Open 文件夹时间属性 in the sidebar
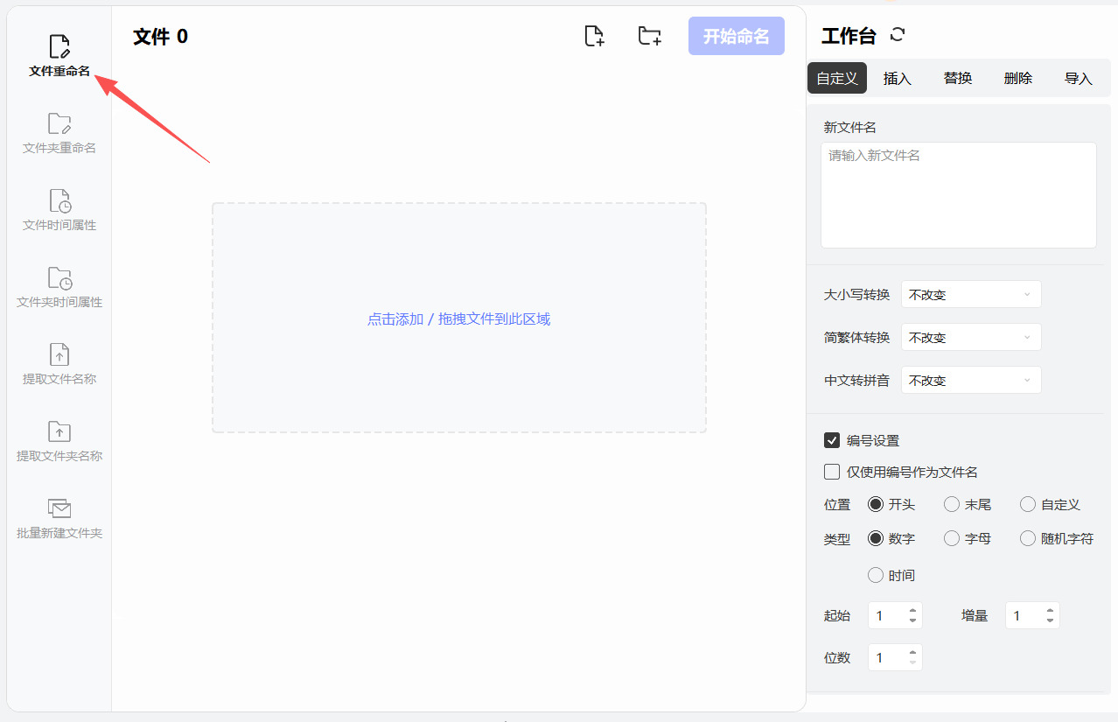 [59, 278]
